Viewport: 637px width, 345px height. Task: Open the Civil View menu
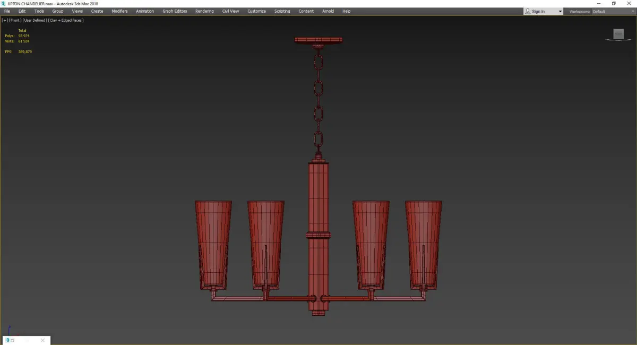point(230,11)
